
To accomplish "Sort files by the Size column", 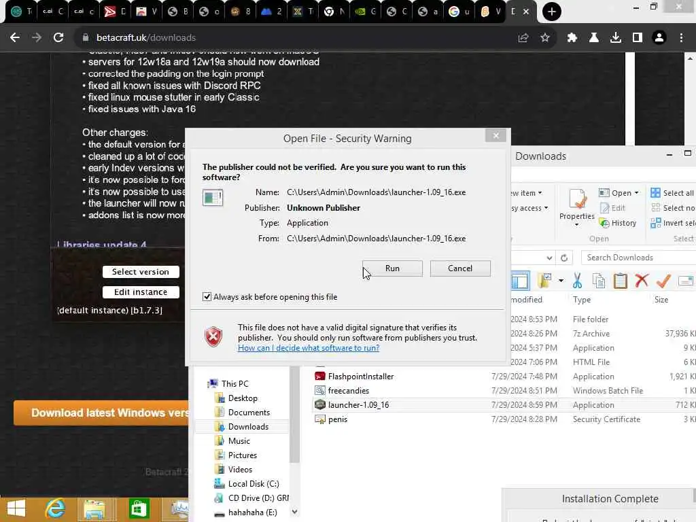I will (661, 300).
